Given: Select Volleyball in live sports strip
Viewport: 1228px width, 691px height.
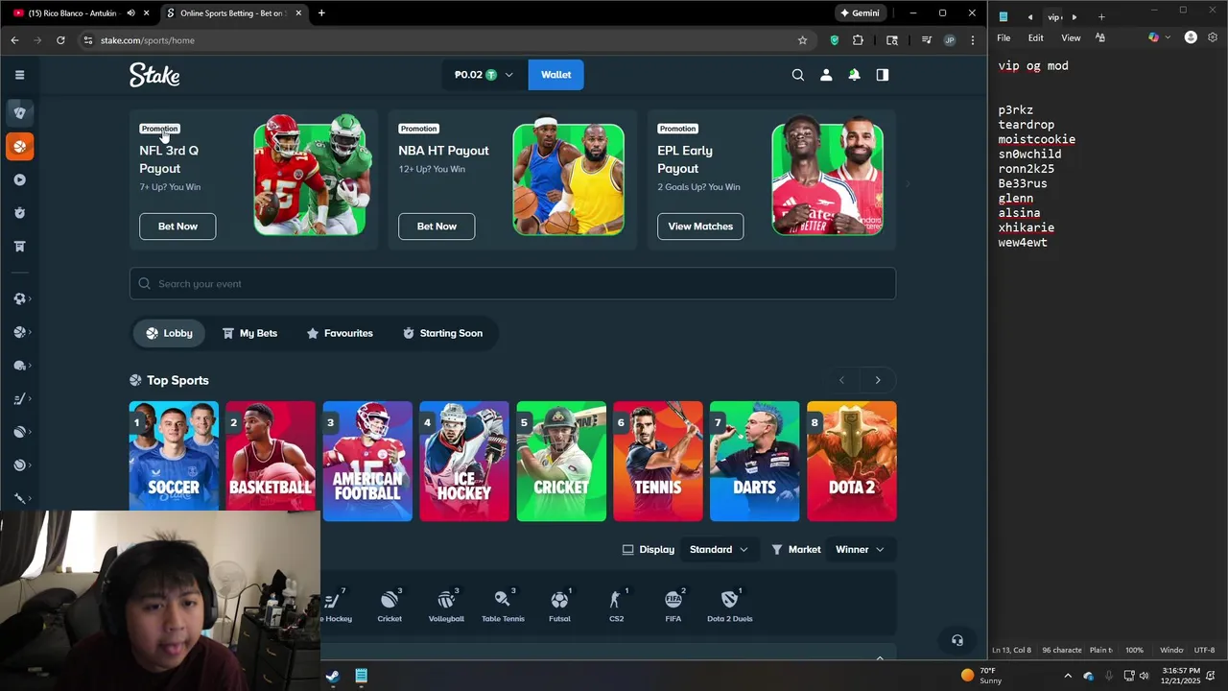Looking at the screenshot, I should coord(446,606).
